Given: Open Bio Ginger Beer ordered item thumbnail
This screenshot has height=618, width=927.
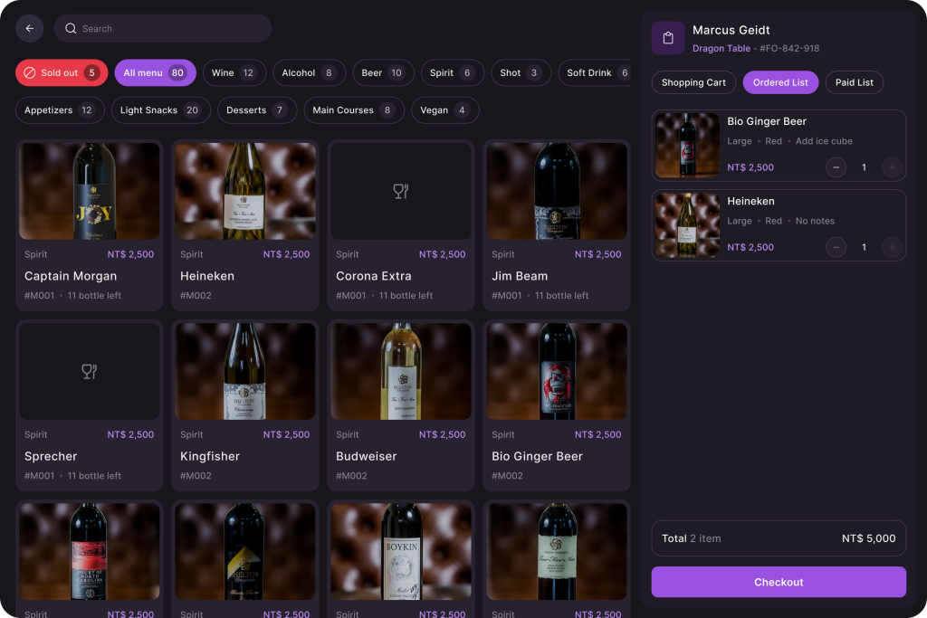Looking at the screenshot, I should (x=688, y=146).
